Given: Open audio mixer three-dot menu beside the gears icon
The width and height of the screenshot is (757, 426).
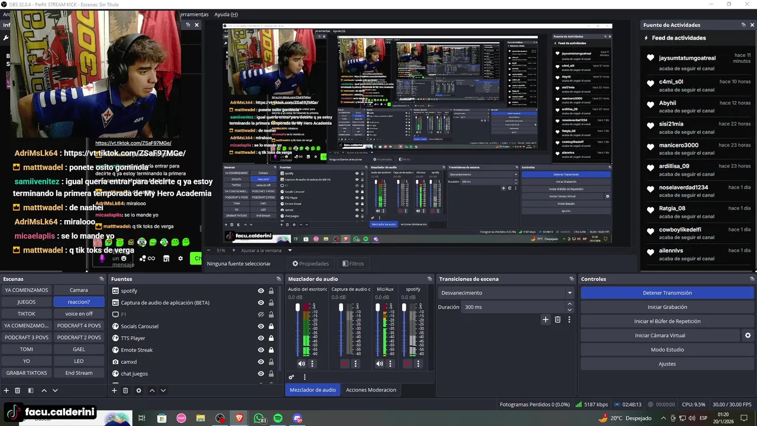Looking at the screenshot, I should (305, 377).
